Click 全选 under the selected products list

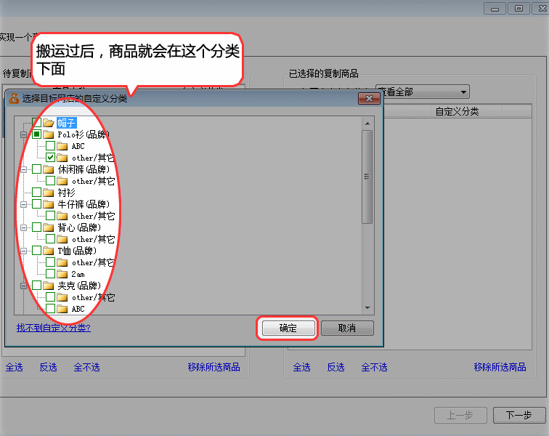pyautogui.click(x=302, y=367)
